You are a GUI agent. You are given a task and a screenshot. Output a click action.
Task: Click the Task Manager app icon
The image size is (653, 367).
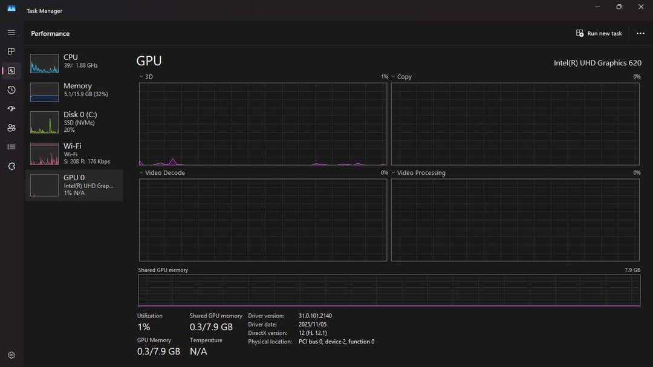(x=11, y=8)
